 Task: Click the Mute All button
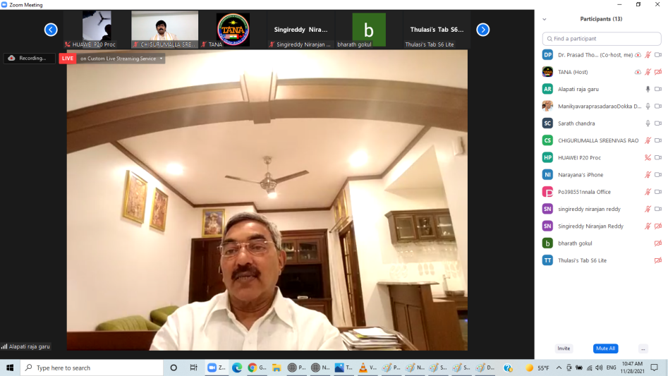605,348
